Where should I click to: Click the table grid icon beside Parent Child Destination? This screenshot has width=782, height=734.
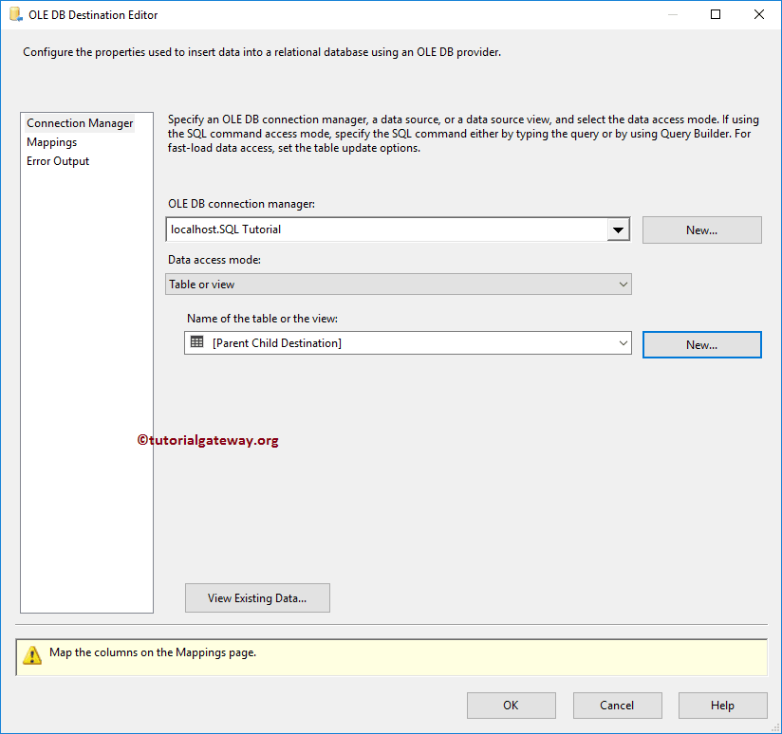click(x=196, y=344)
